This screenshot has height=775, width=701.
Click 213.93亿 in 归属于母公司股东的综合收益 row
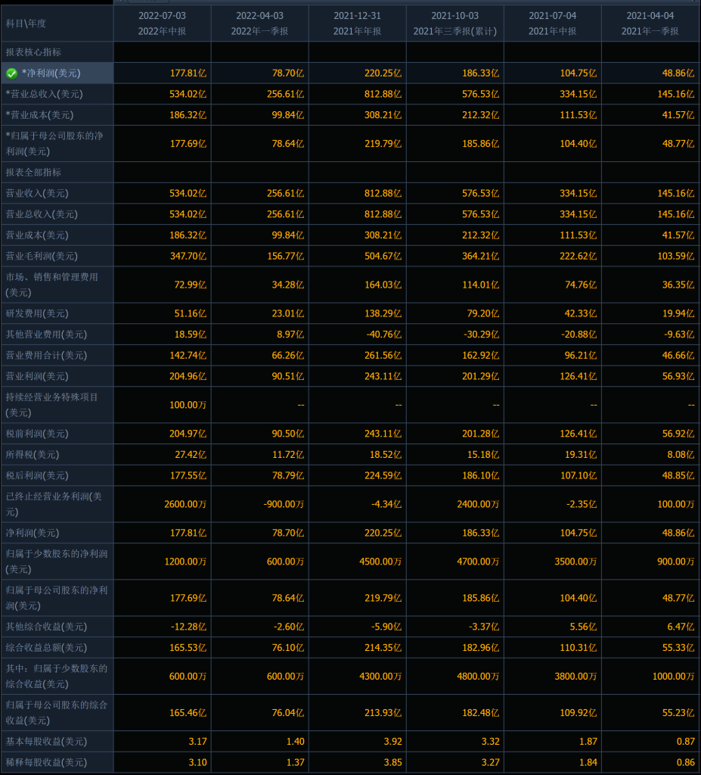click(383, 713)
